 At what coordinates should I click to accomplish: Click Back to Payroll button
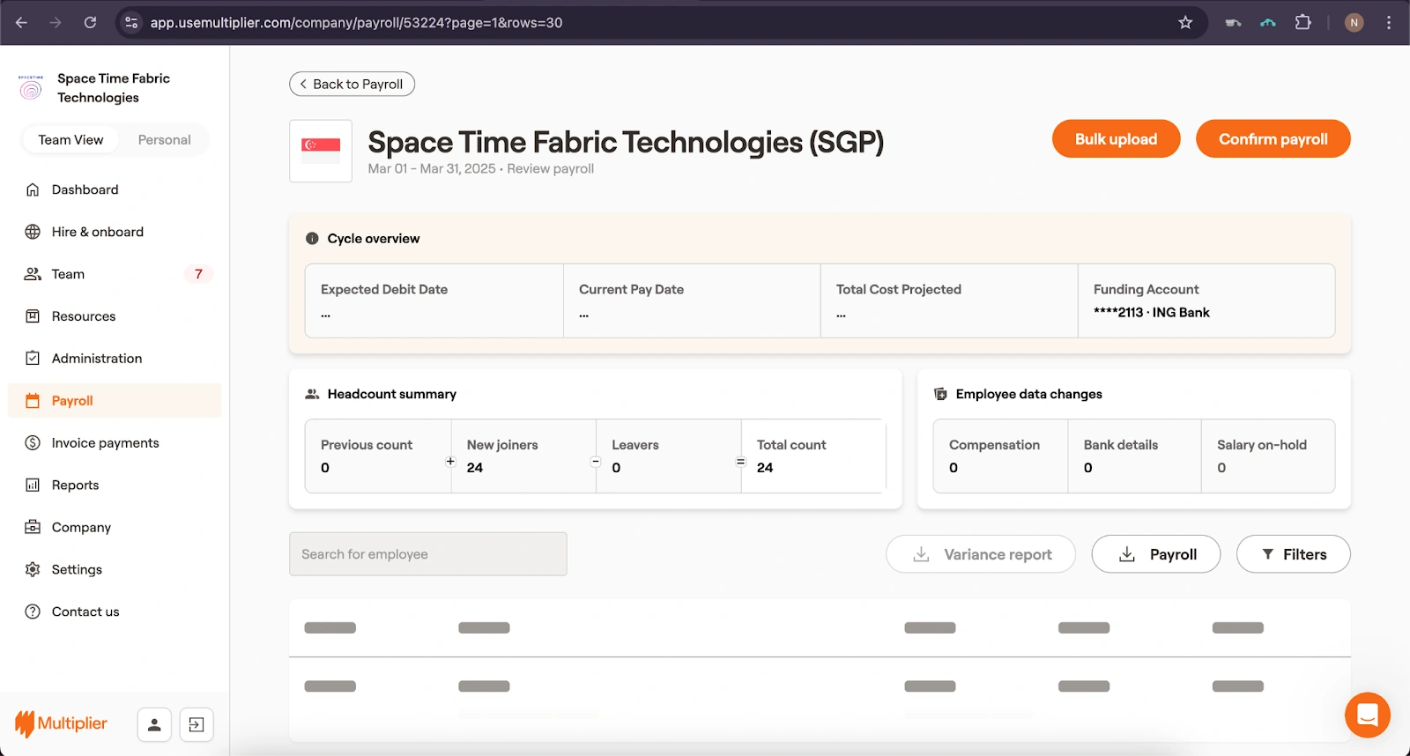point(352,84)
